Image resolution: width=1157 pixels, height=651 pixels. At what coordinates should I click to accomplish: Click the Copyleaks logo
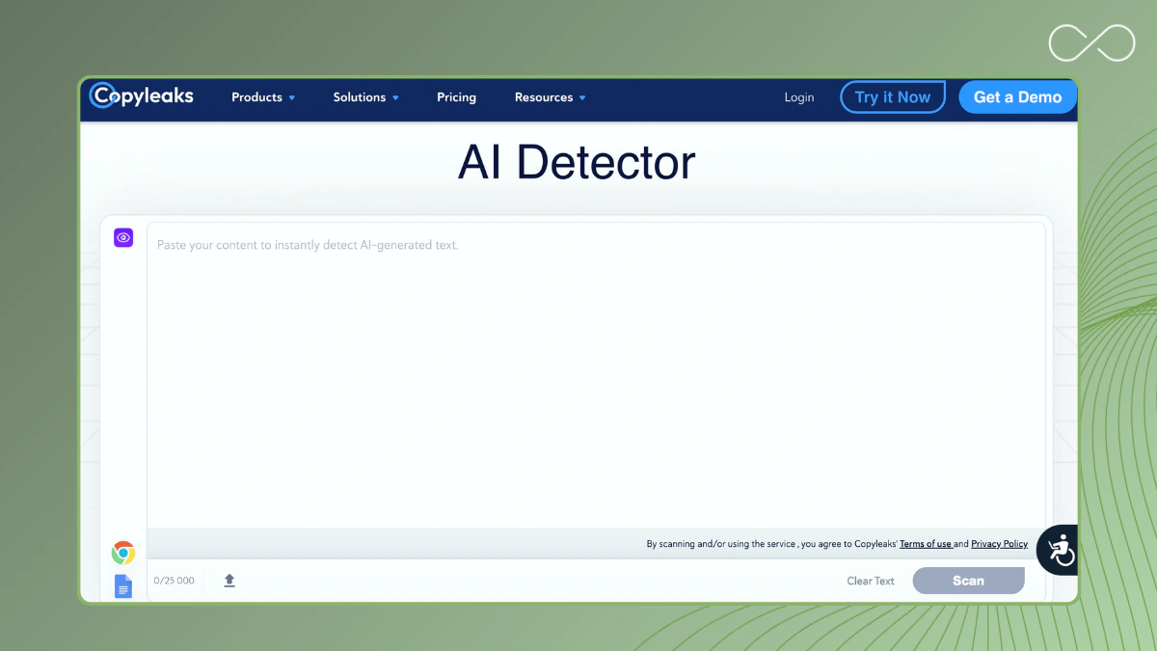[x=142, y=95]
